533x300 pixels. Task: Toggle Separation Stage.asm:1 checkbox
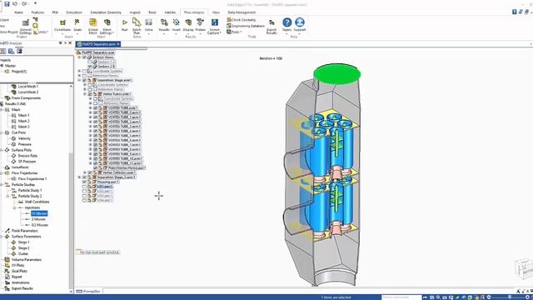(x=84, y=80)
